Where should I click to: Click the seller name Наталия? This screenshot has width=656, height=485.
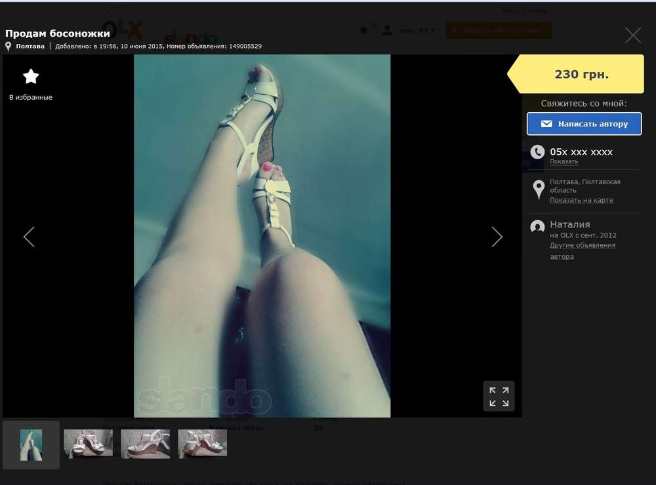(x=570, y=225)
